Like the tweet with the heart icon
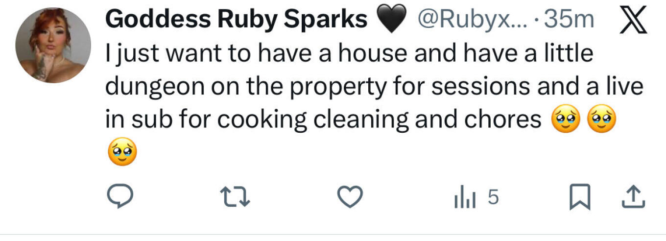This screenshot has height=241, width=666. tap(351, 197)
